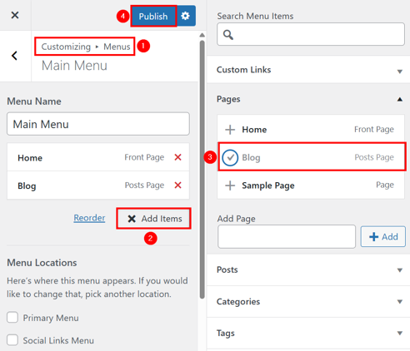Click the 'Main Menu' section heading
The width and height of the screenshot is (410, 351).
coord(74,66)
